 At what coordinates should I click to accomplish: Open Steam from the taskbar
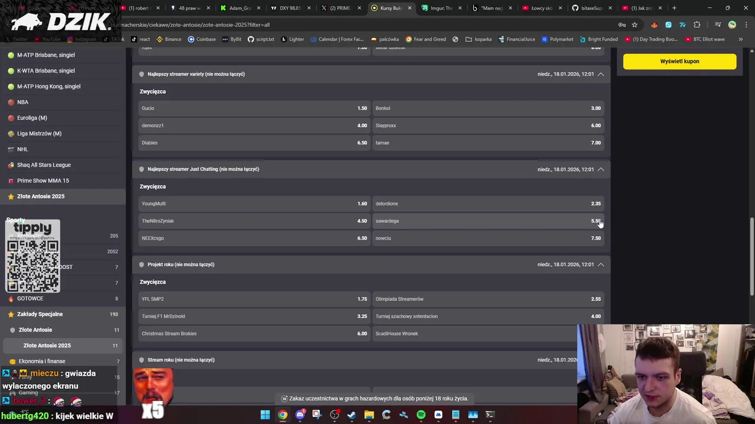point(352,415)
